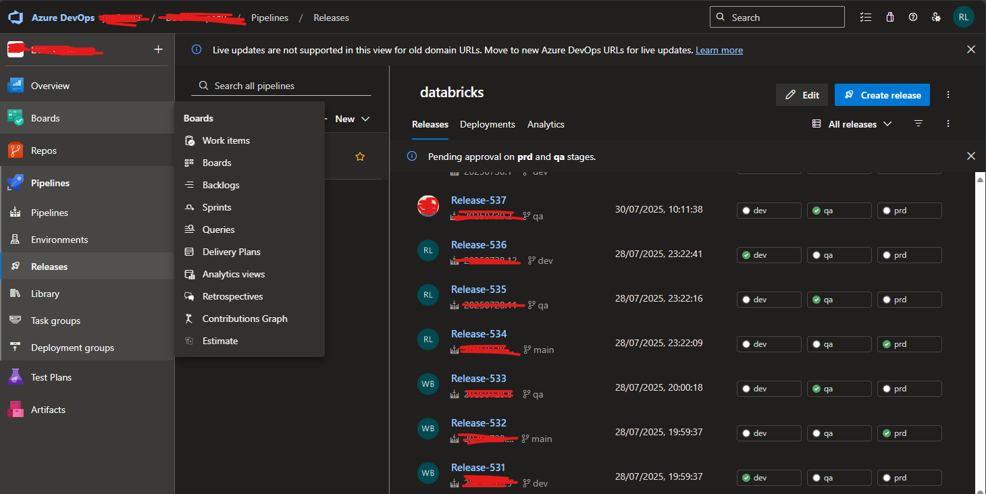986x494 pixels.
Task: Open Repos in the sidebar
Action: coord(87,150)
